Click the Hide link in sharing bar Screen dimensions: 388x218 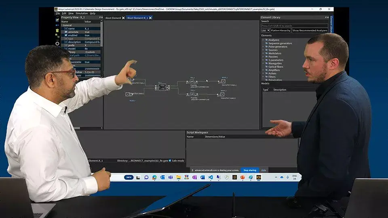[264, 170]
